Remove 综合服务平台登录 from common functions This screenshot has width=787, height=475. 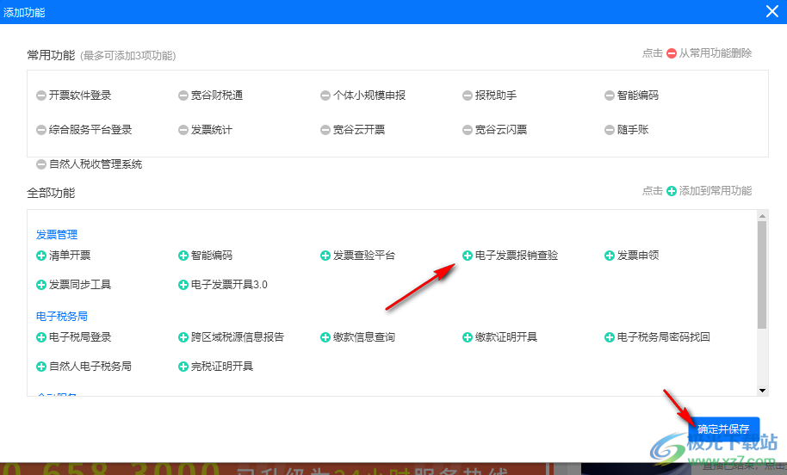(x=41, y=130)
